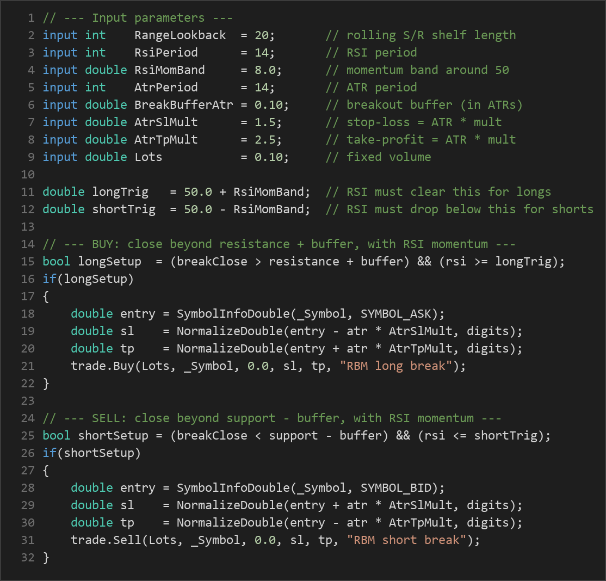Click the RangeLookback variable name

(x=180, y=35)
